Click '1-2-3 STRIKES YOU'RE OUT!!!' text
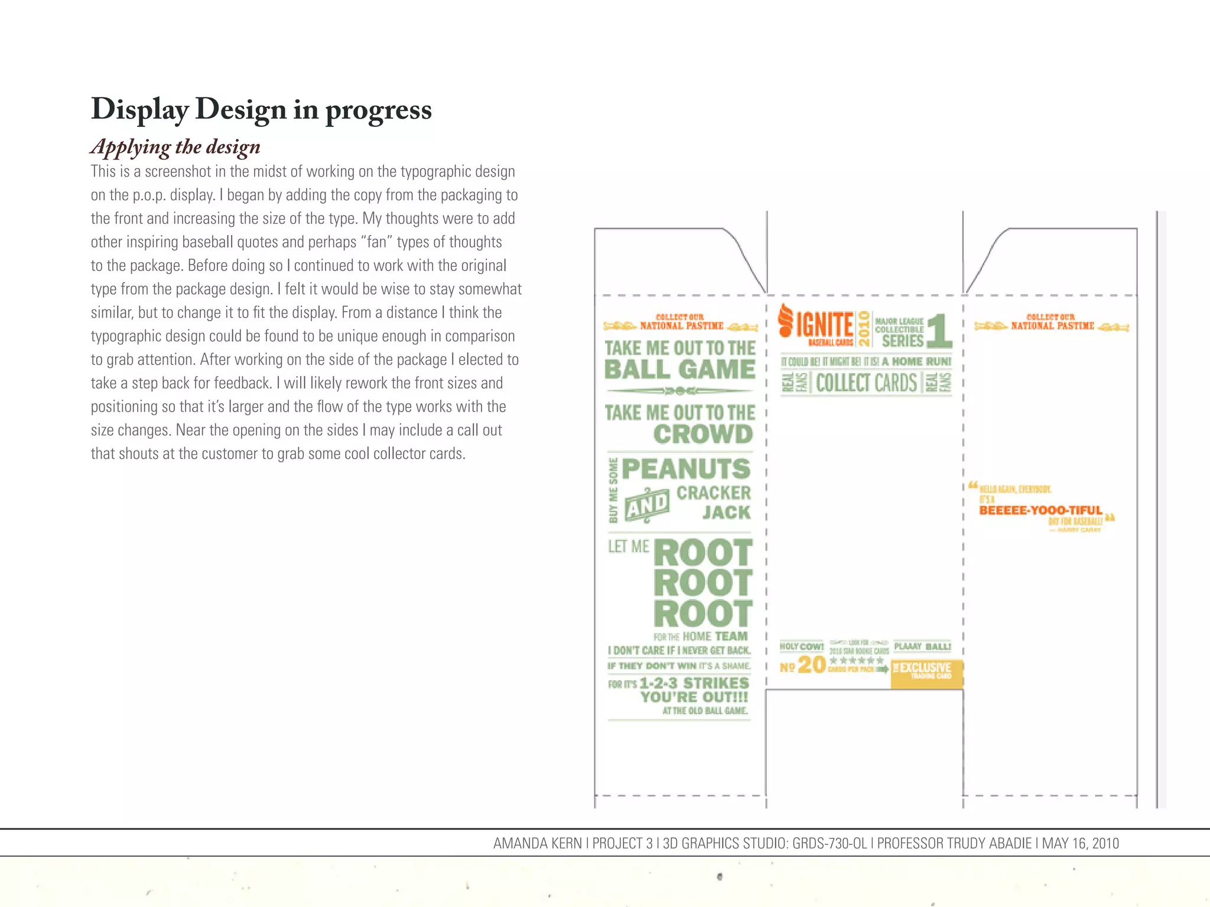 [694, 690]
